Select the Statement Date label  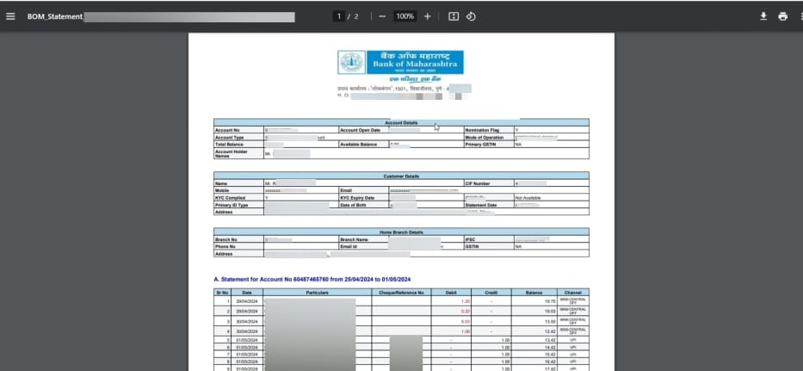point(482,205)
